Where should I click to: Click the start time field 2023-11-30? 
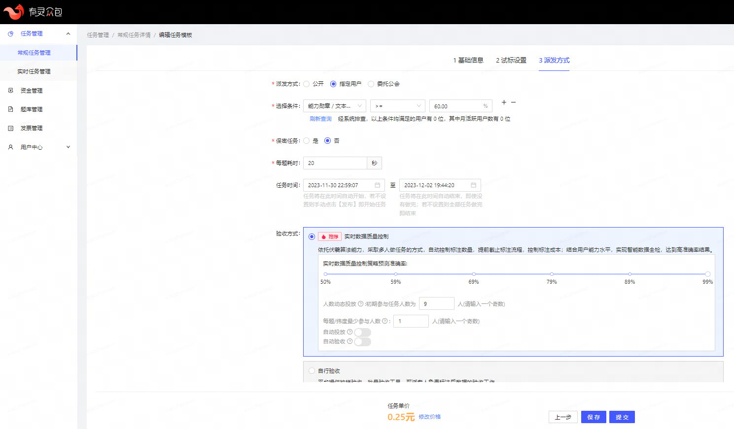(x=344, y=185)
